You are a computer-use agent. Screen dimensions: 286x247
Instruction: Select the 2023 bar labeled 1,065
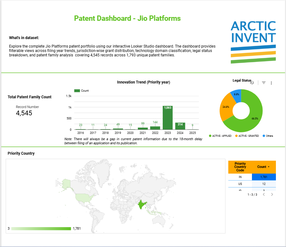[x=168, y=118]
